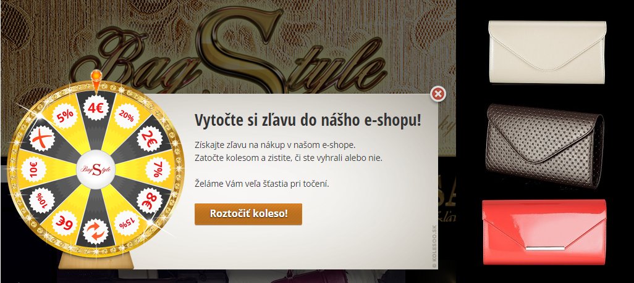Image resolution: width=634 pixels, height=283 pixels.
Task: Click the 5% badge on the wheel
Action: point(65,117)
